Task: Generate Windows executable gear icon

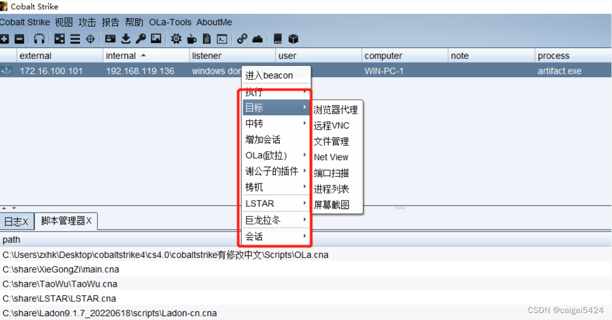Action: tap(176, 39)
